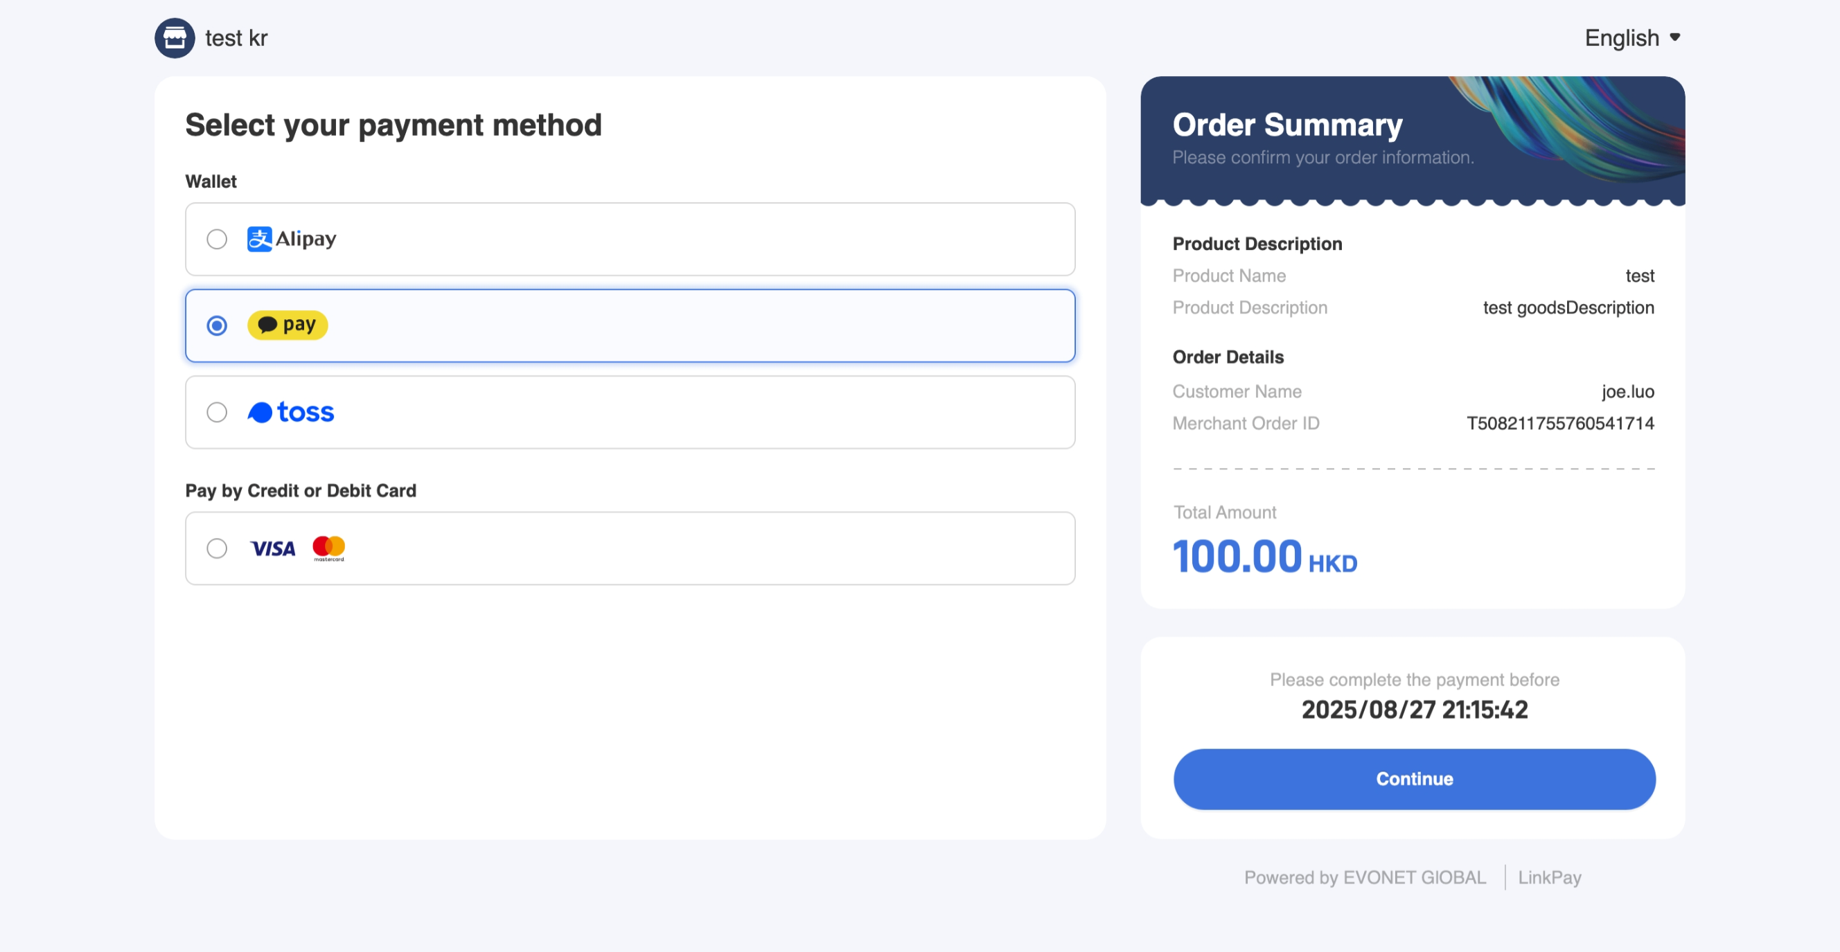Click the Powered by EVONET GlOBAL text
The height and width of the screenshot is (952, 1840).
pyautogui.click(x=1365, y=878)
